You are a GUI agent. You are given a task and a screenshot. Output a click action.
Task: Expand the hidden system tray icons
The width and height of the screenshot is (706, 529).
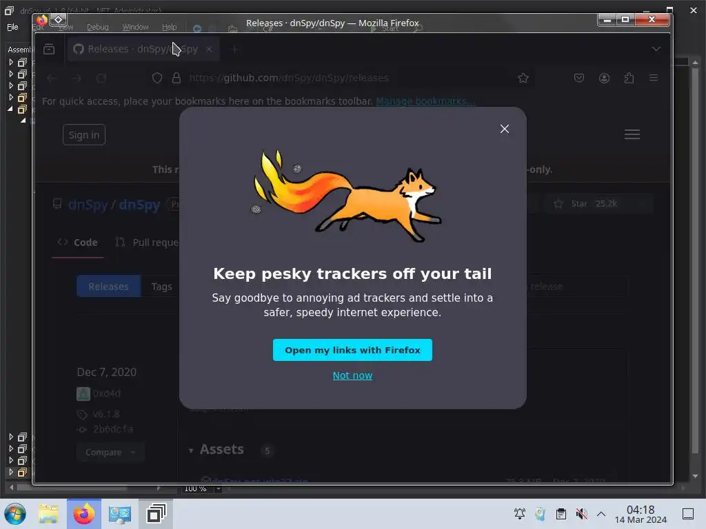601,514
